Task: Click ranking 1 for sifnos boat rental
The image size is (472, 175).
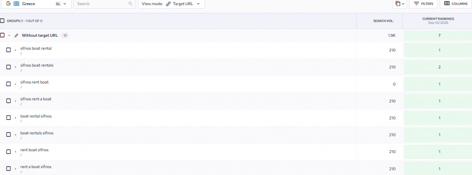Action: (439, 50)
